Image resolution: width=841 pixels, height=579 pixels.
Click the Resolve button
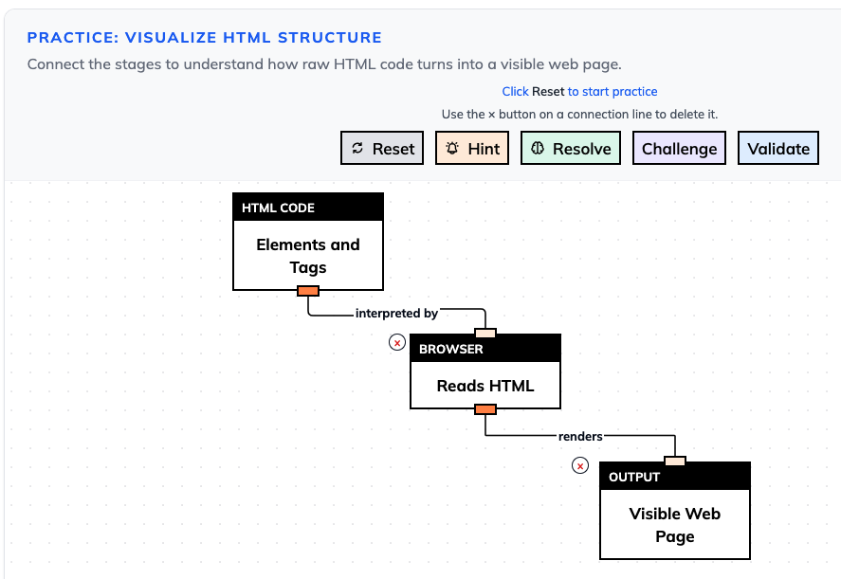[x=571, y=148]
